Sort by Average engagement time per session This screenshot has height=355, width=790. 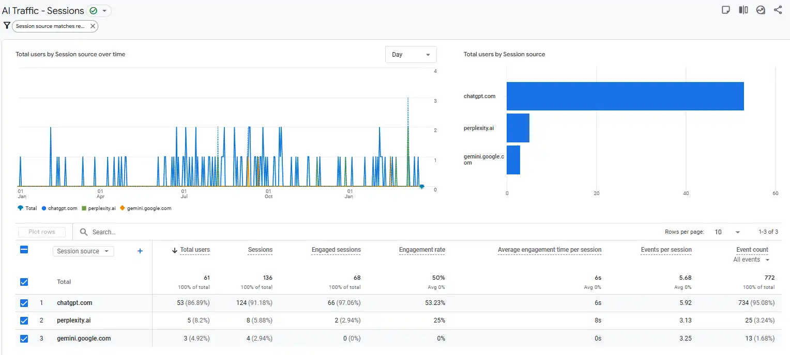click(x=550, y=250)
